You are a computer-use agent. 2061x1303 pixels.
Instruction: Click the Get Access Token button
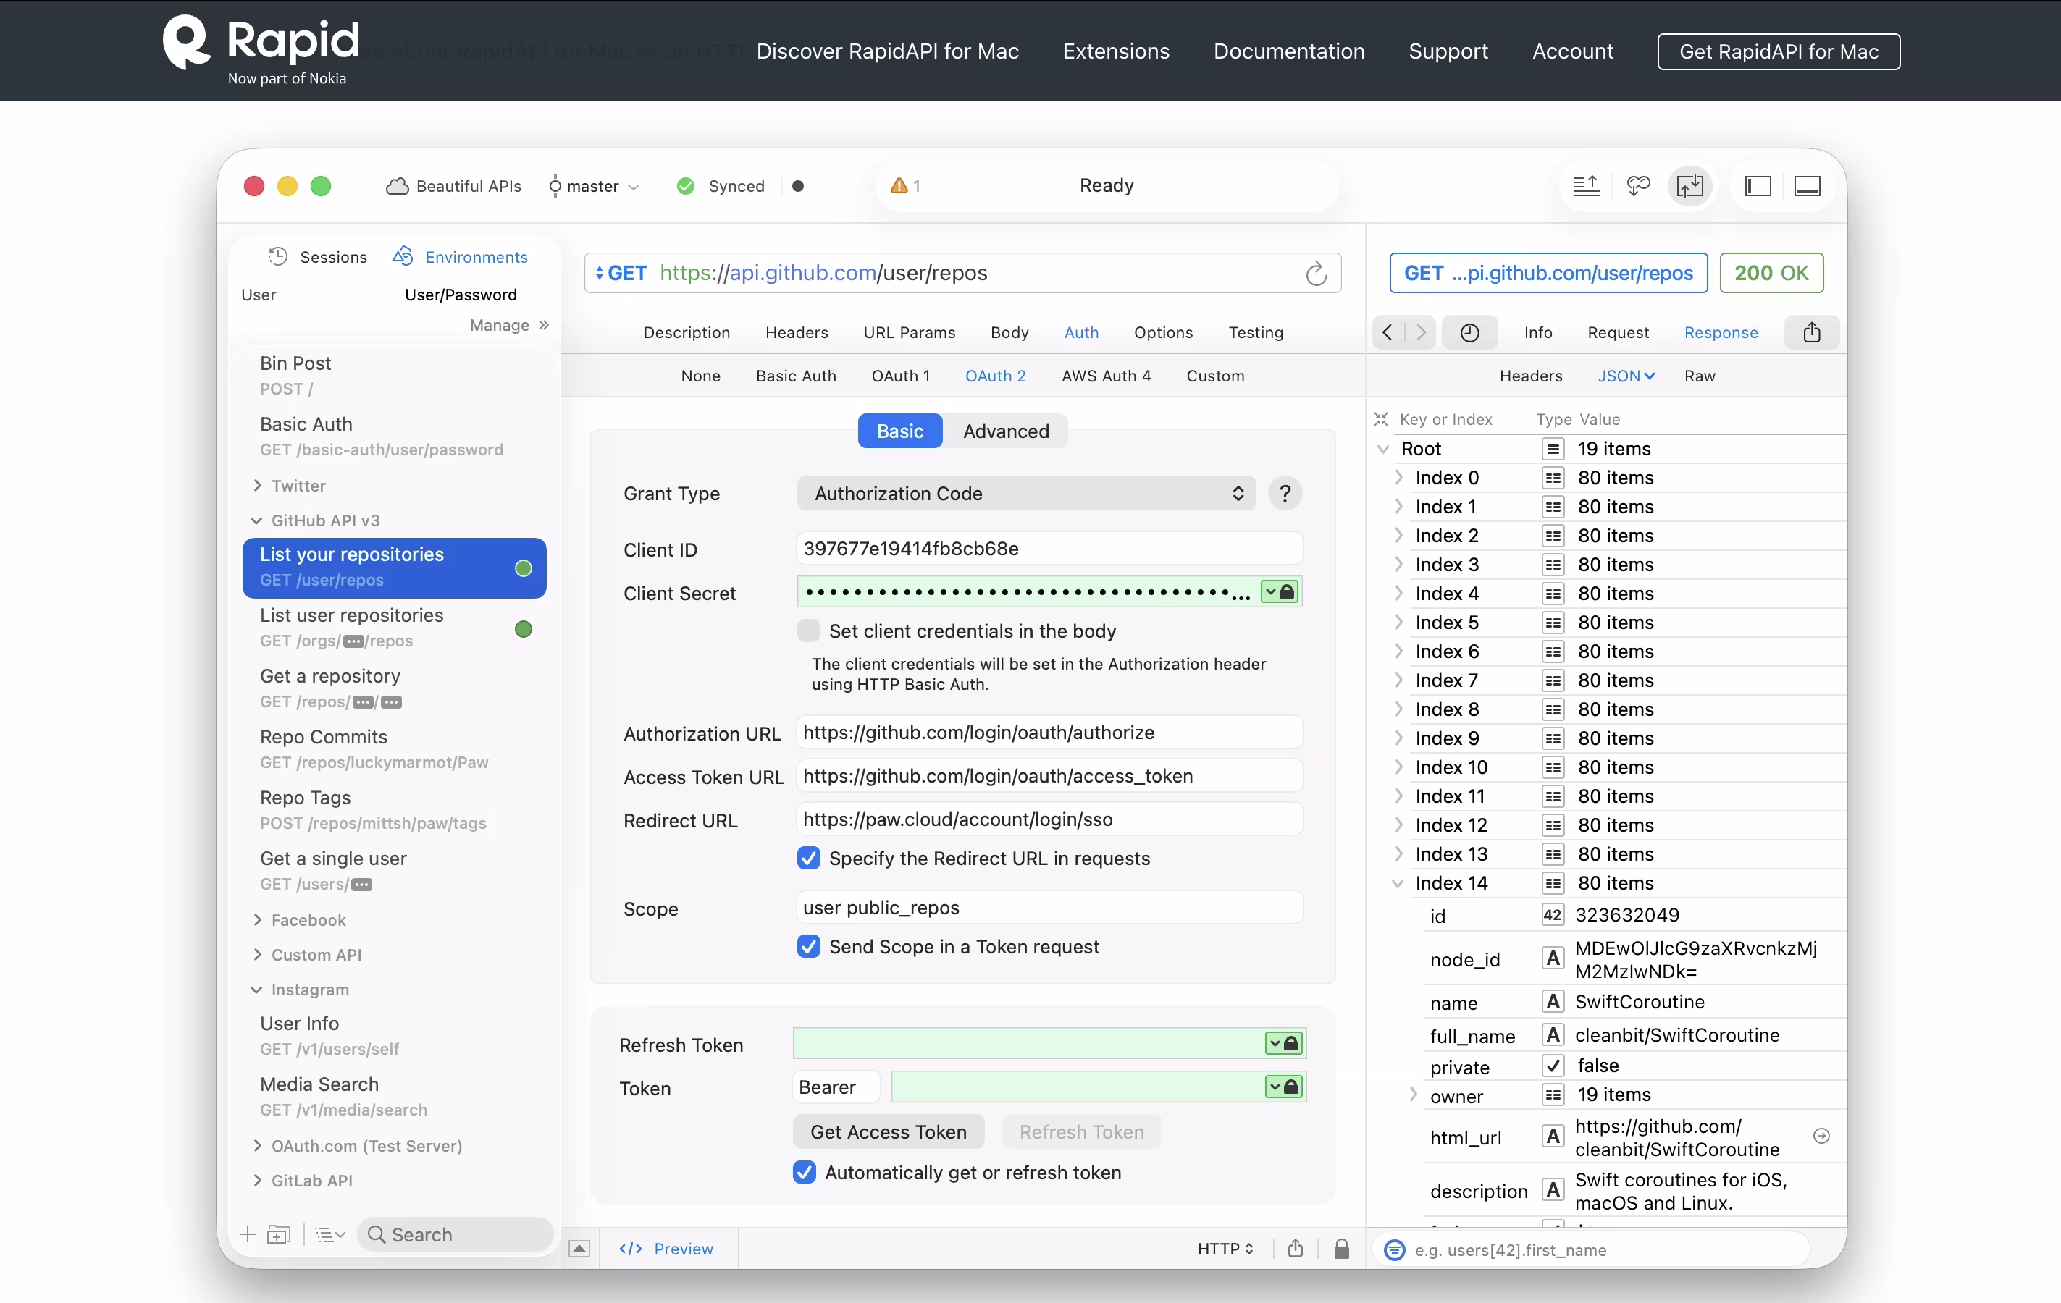(888, 1132)
